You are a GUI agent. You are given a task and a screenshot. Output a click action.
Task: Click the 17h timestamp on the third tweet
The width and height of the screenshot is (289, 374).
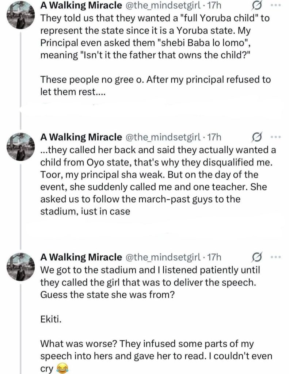214,258
